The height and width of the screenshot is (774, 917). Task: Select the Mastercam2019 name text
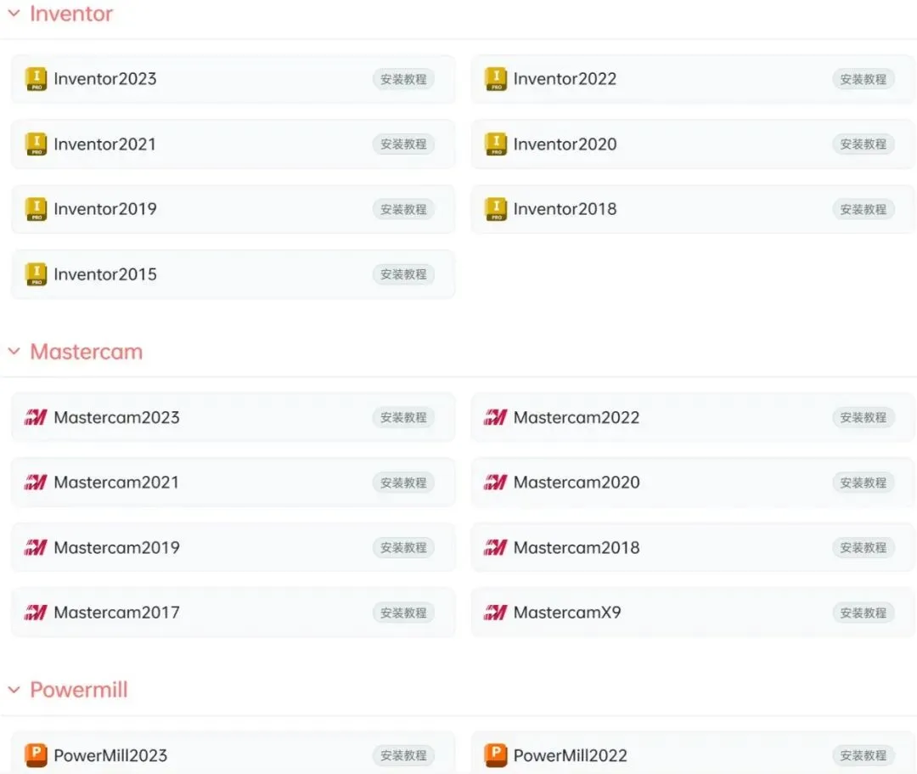117,548
